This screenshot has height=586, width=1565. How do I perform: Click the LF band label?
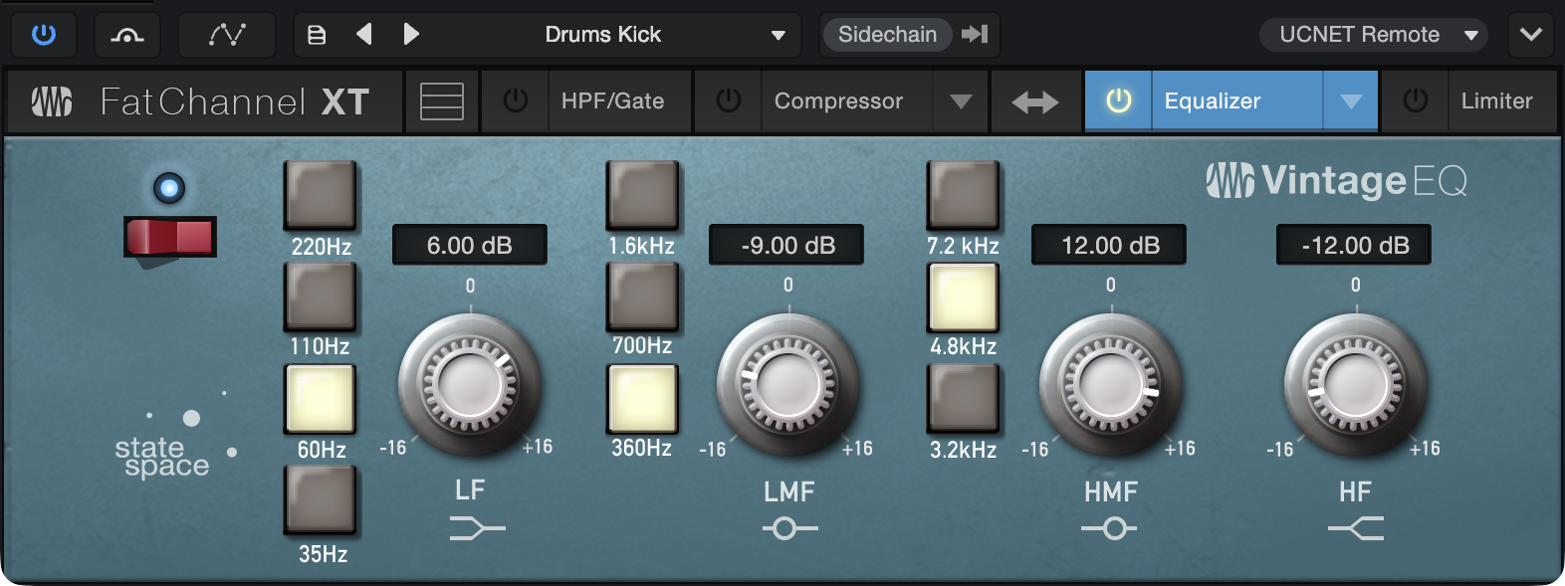470,490
